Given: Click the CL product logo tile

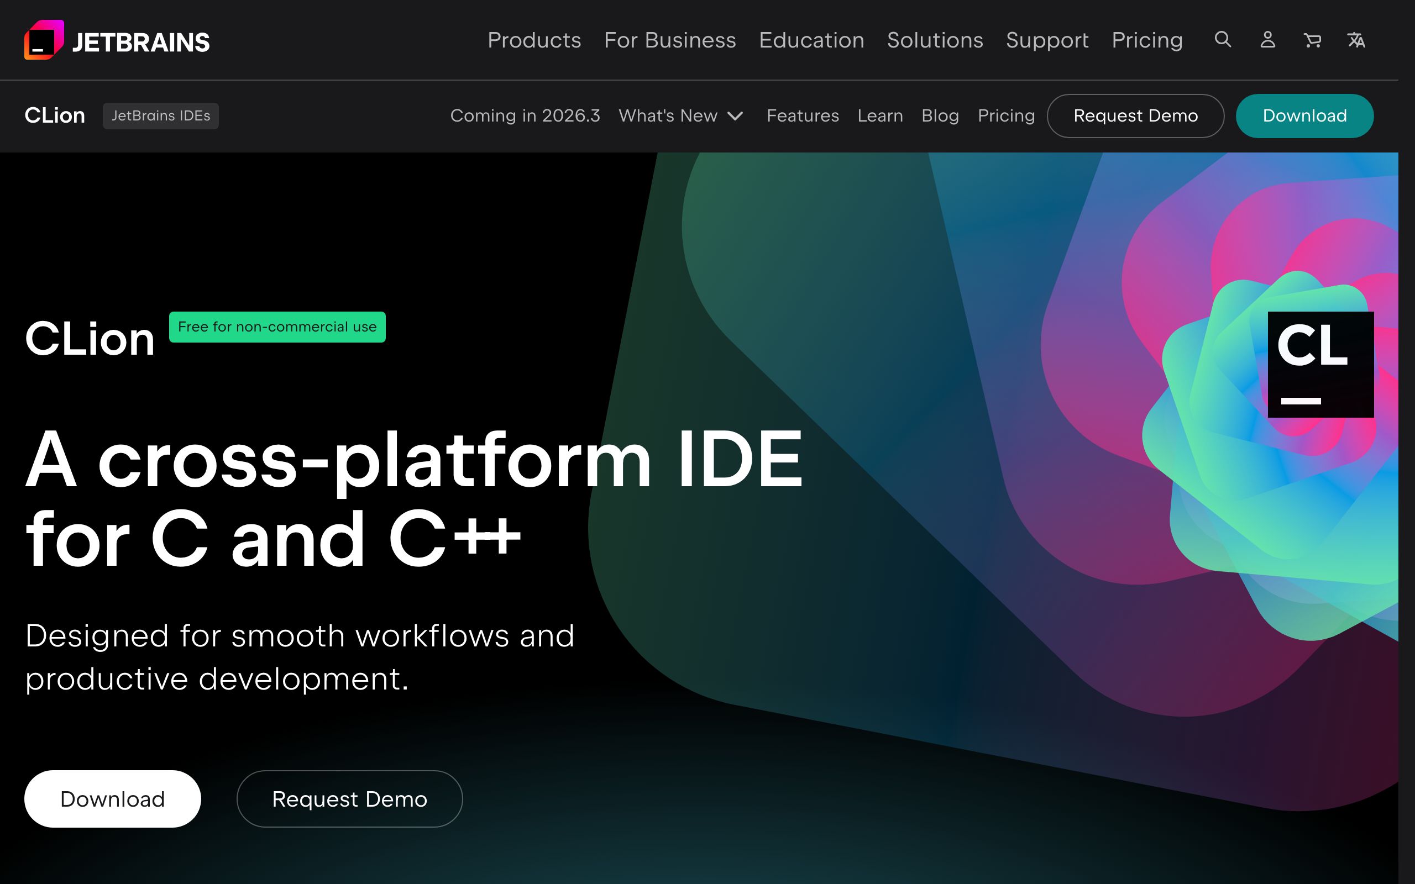Looking at the screenshot, I should (1320, 364).
